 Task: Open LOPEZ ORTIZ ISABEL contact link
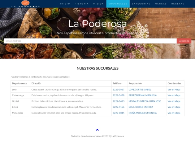click(x=140, y=89)
